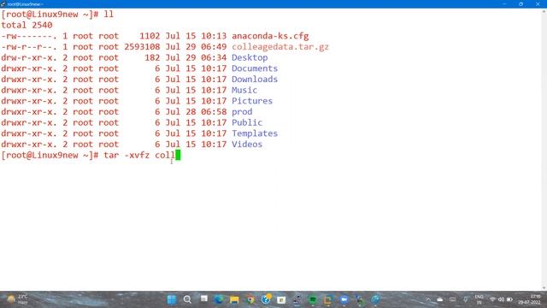Viewport: 547px width, 308px height.
Task: Click the Pictures directory name
Action: coord(252,101)
